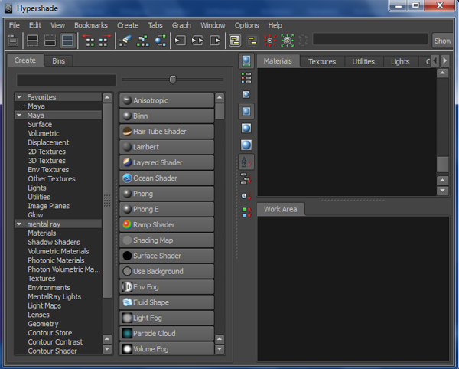The width and height of the screenshot is (459, 369).
Task: Click green dotted-frame node icon
Action: click(288, 41)
